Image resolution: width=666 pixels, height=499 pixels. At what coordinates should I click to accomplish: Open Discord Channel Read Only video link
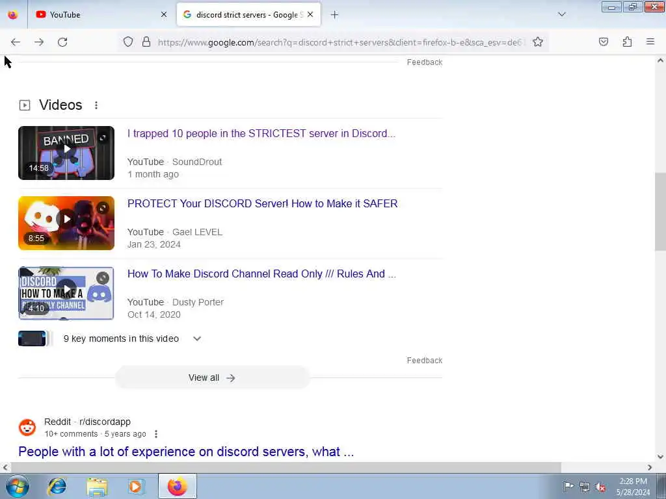261,274
